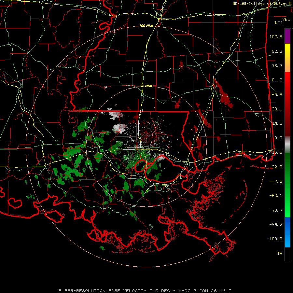Click the VEL legend title
The image size is (293, 293).
[x=286, y=19]
